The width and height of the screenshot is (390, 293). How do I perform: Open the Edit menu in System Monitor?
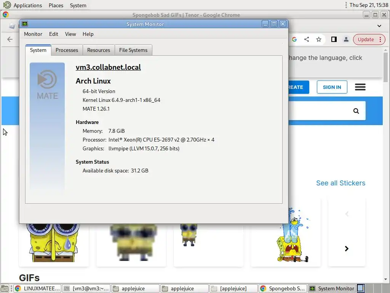(x=53, y=34)
